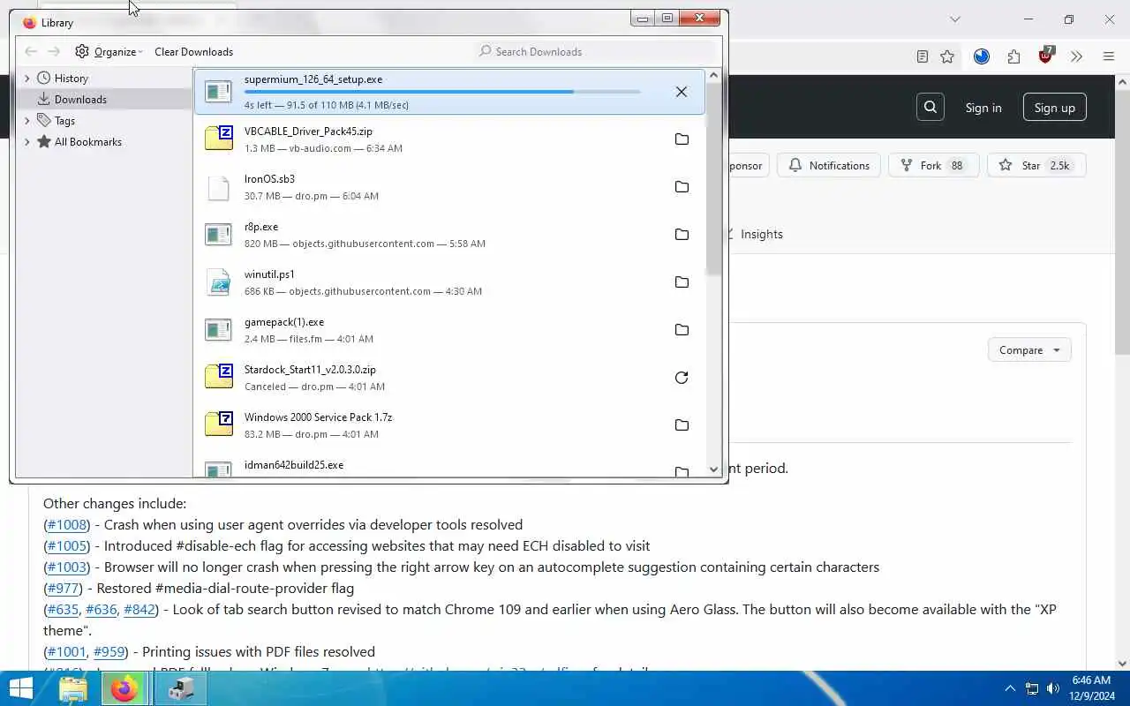Viewport: 1130px width, 706px height.
Task: Bookmark this page with star icon
Action: click(947, 56)
